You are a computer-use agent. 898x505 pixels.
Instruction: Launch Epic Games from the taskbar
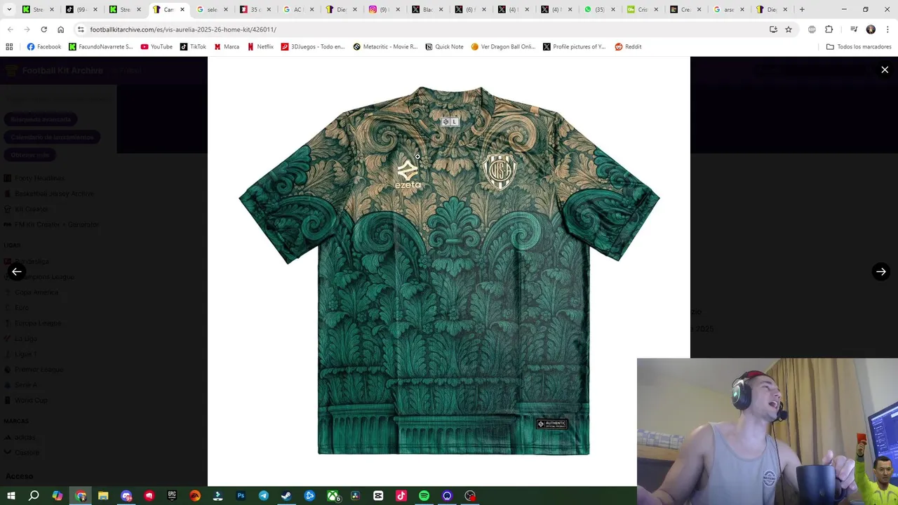172,496
